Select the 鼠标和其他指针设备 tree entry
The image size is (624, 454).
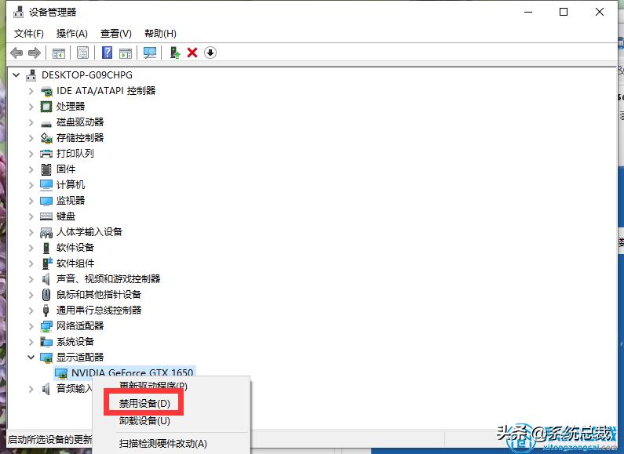99,295
